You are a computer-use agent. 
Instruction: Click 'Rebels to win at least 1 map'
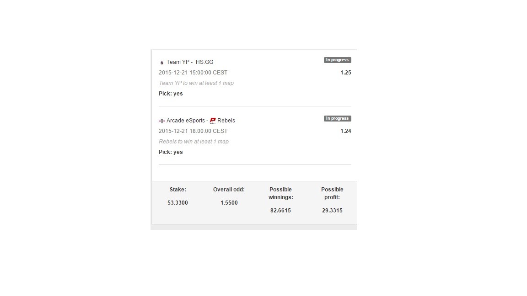[x=194, y=141]
